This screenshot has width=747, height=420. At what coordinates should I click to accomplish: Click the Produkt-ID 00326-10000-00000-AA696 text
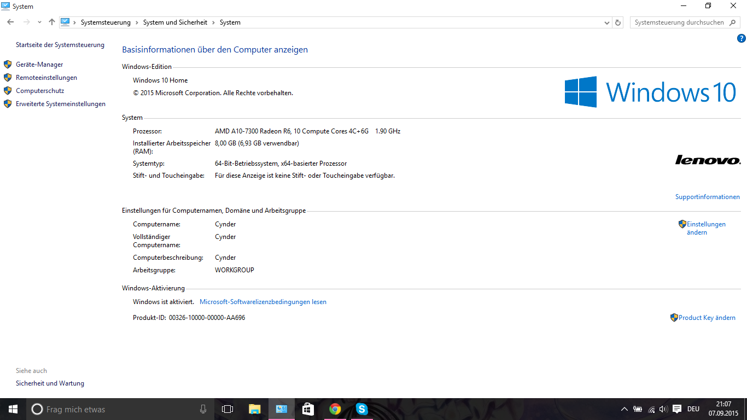(189, 318)
